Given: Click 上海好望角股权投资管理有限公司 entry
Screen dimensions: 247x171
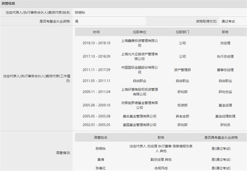Looking at the screenshot, I should coord(140,92).
